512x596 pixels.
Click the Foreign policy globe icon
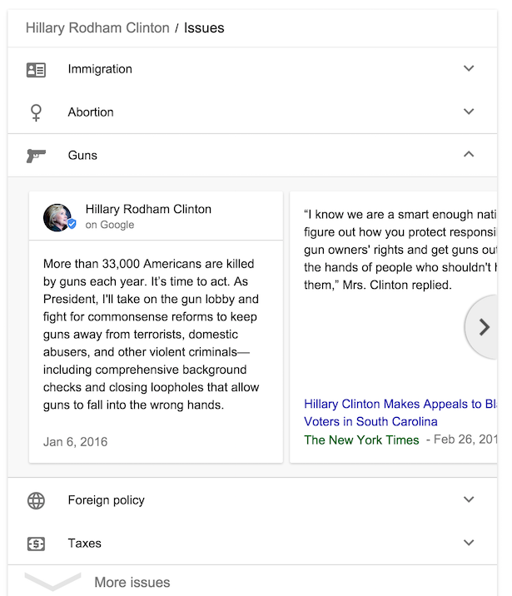(36, 500)
